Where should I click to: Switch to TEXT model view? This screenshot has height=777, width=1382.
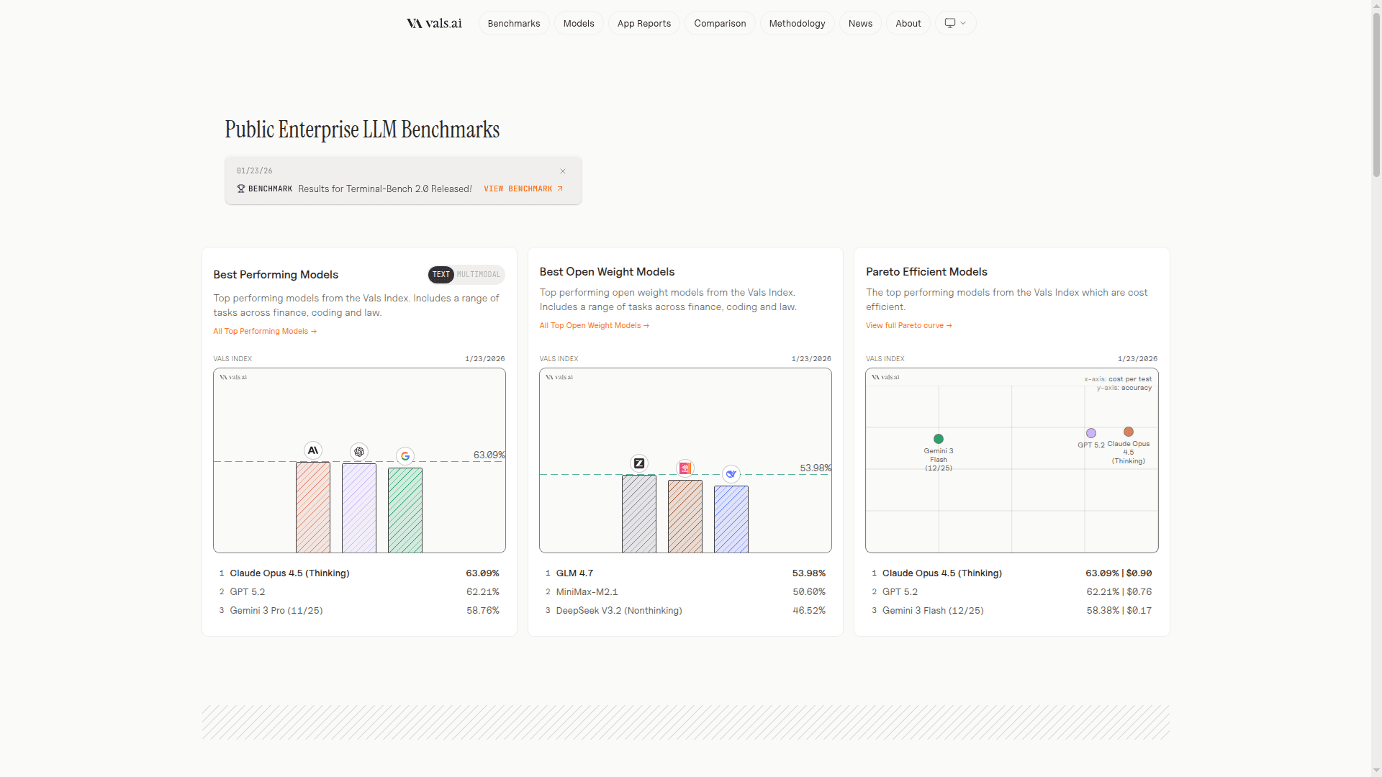[x=441, y=275]
